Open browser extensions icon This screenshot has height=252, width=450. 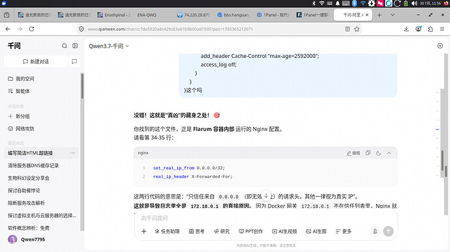tap(430, 29)
